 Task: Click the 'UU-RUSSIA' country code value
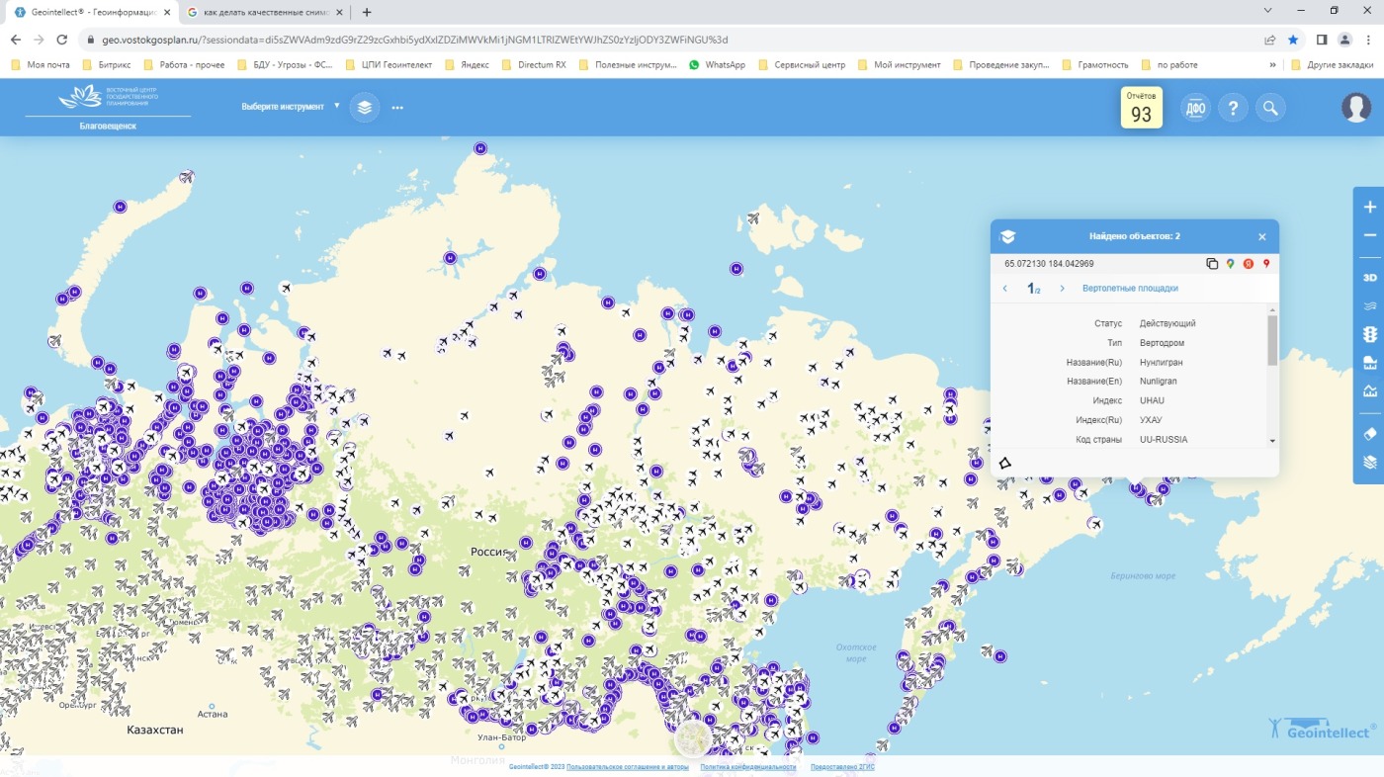[x=1164, y=439]
